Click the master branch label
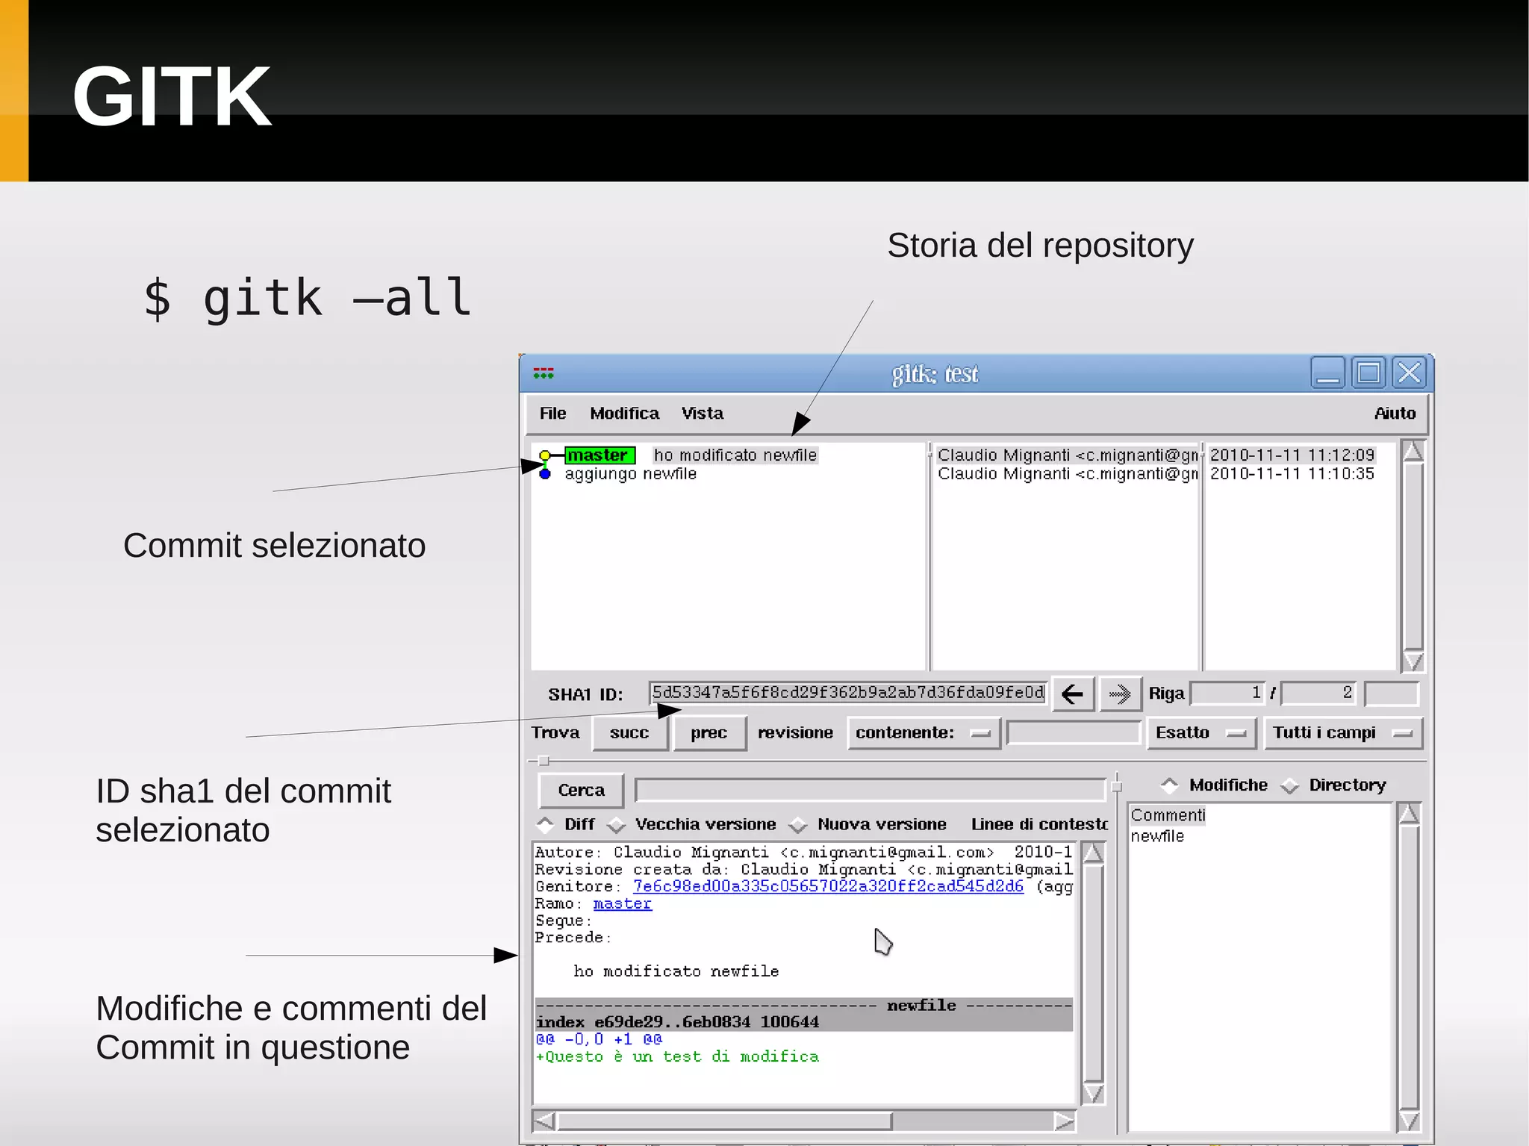Image resolution: width=1529 pixels, height=1146 pixels. pos(600,455)
